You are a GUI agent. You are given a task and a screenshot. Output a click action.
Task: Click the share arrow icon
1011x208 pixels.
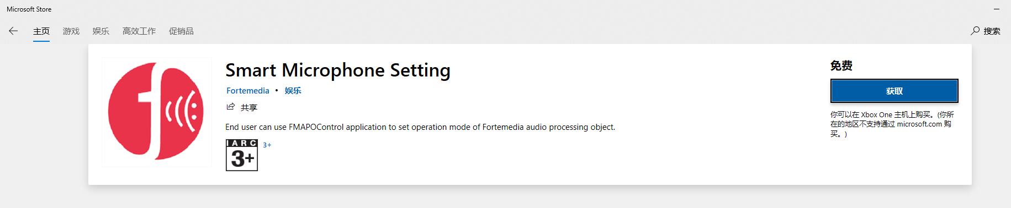click(x=231, y=107)
